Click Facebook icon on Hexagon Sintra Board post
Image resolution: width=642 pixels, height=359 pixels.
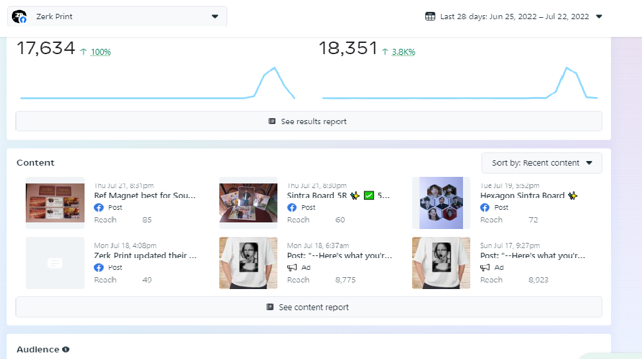tap(485, 207)
